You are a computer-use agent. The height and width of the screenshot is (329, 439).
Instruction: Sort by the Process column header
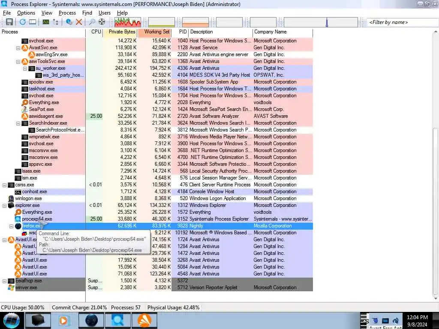point(42,32)
